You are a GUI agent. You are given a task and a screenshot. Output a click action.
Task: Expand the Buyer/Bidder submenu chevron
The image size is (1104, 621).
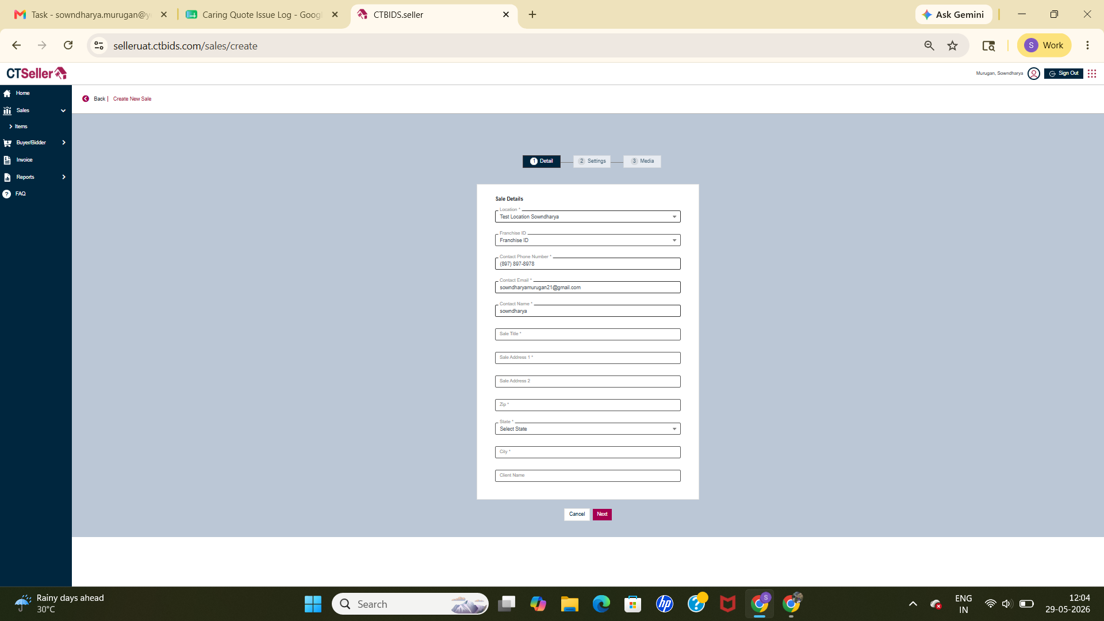tap(63, 143)
